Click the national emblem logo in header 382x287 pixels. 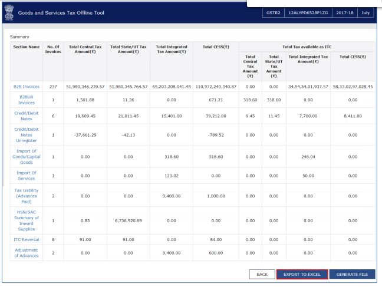(10, 14)
